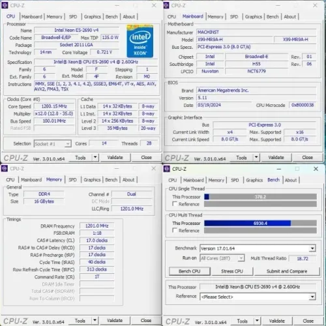Click the CPU-Z app icon in Bench window
This screenshot has width=326, height=326.
click(x=167, y=169)
